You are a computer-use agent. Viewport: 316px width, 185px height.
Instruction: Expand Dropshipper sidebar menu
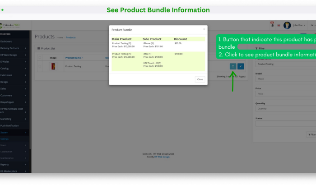coord(14,102)
